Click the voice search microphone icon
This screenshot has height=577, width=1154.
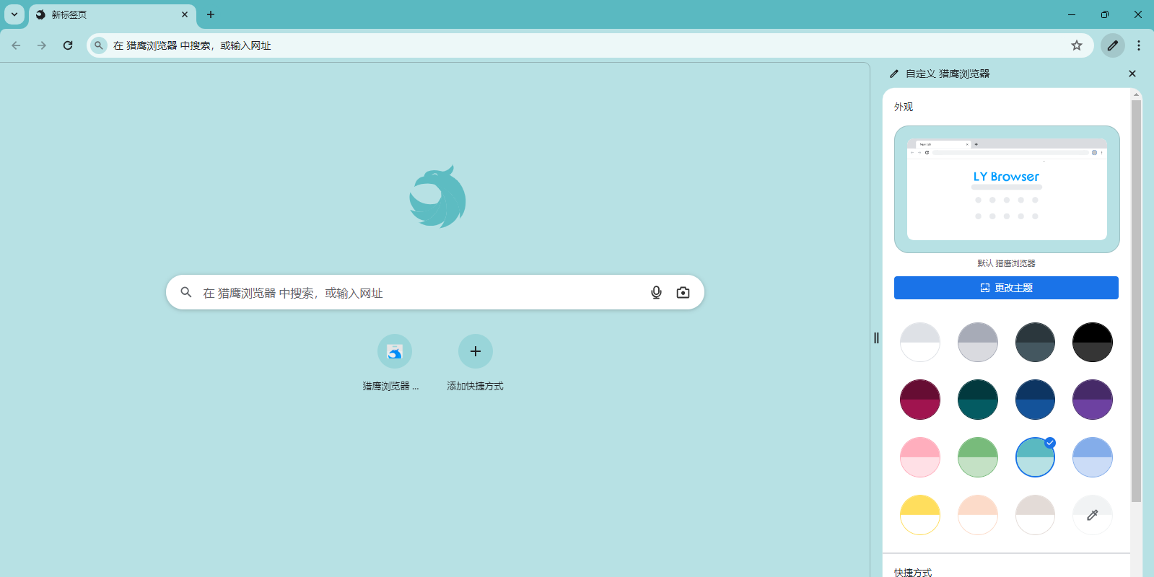(x=656, y=292)
